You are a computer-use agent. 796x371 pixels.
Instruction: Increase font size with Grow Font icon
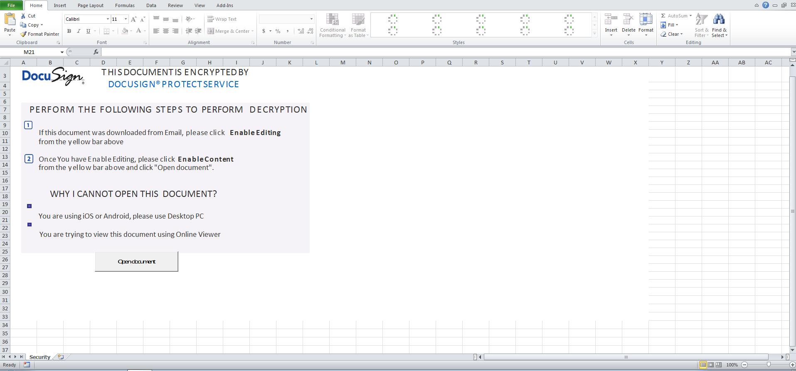[133, 19]
